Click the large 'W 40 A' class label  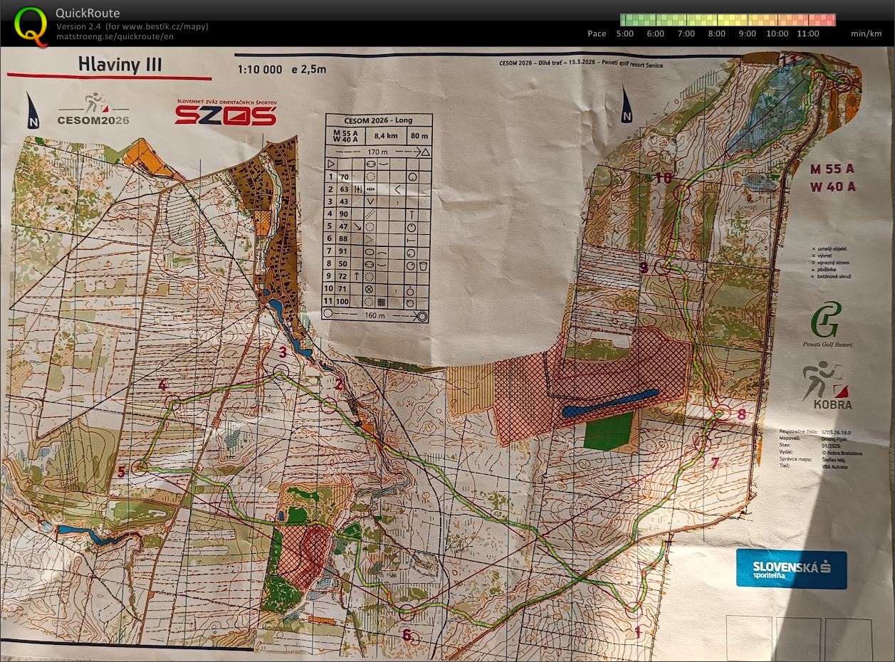[x=832, y=187]
